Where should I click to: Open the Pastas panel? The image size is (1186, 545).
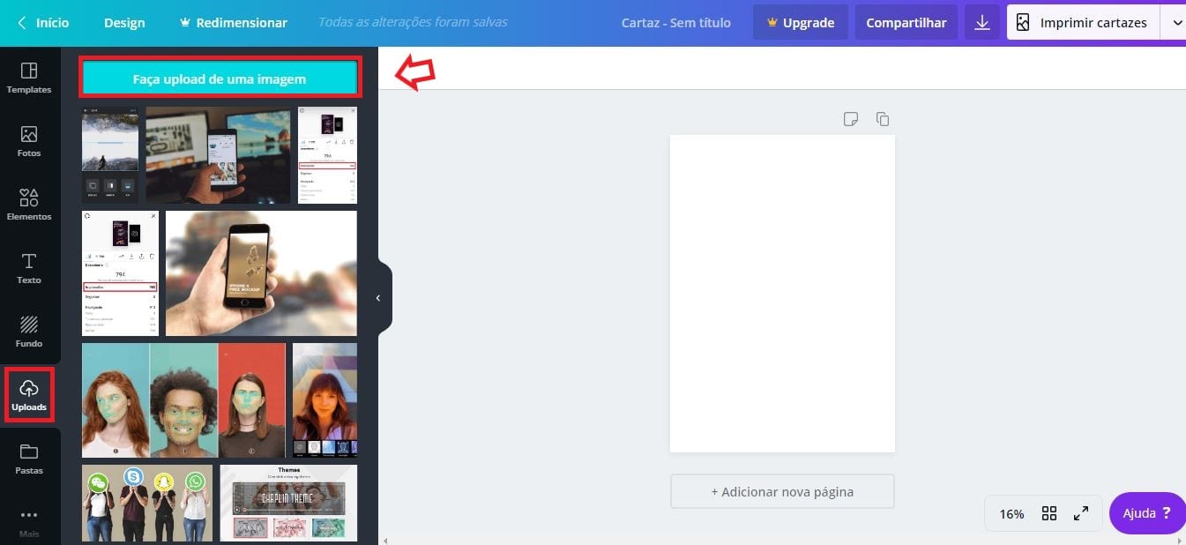[x=29, y=459]
